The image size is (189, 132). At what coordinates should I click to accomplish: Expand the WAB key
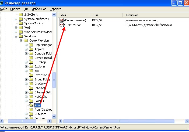click(x=16, y=28)
